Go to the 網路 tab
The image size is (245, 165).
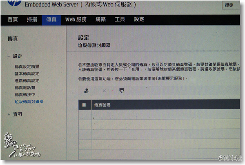tap(100, 19)
